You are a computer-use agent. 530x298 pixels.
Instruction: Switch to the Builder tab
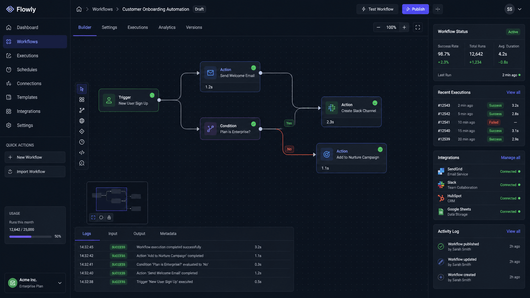pos(85,28)
